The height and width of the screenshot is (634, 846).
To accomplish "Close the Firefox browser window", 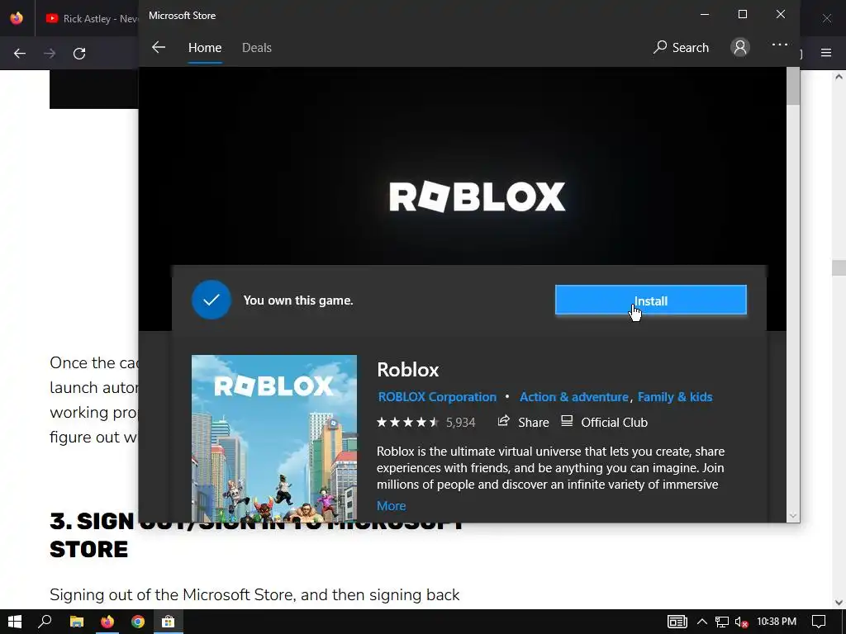I will [x=826, y=18].
